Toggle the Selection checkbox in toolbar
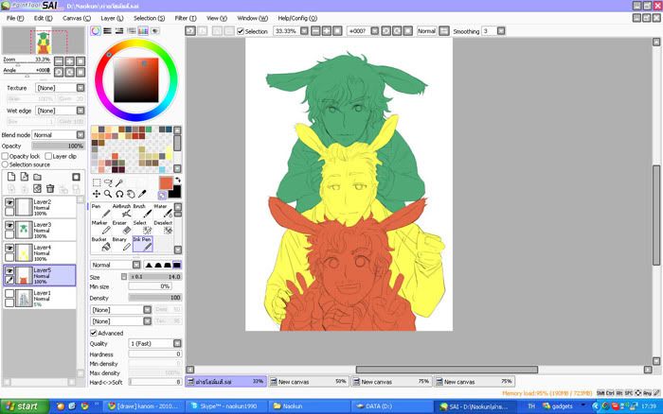The height and width of the screenshot is (414, 663). [240, 31]
